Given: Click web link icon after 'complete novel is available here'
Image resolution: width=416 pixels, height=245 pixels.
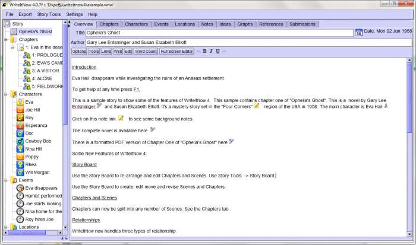Looking at the screenshot, I should [x=153, y=129].
